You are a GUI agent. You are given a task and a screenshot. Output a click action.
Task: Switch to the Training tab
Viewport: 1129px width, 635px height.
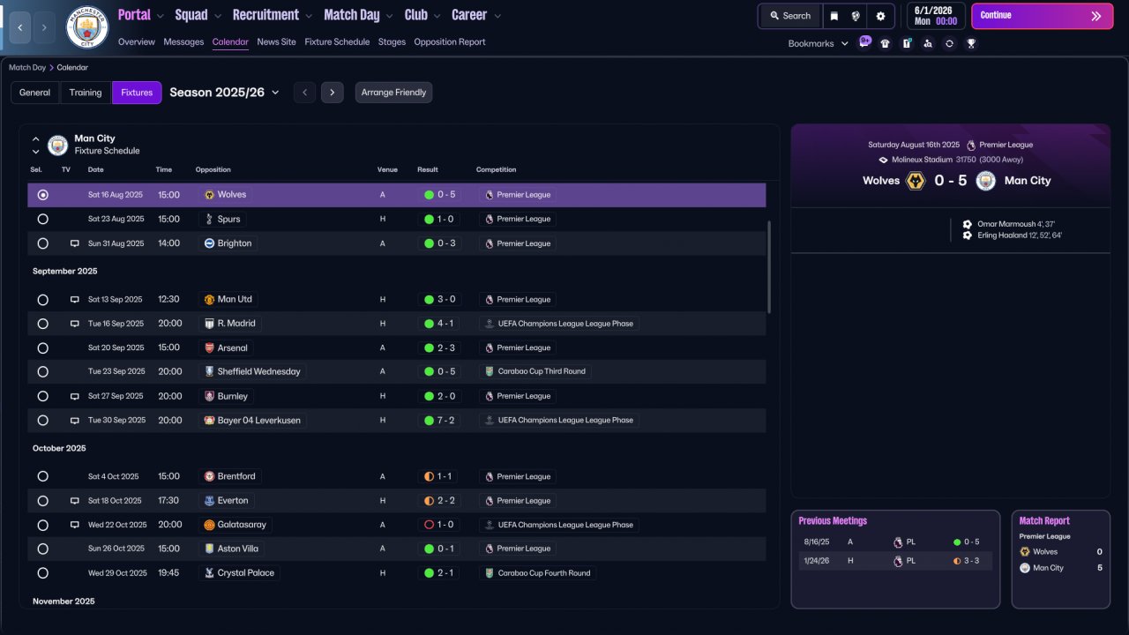86,93
